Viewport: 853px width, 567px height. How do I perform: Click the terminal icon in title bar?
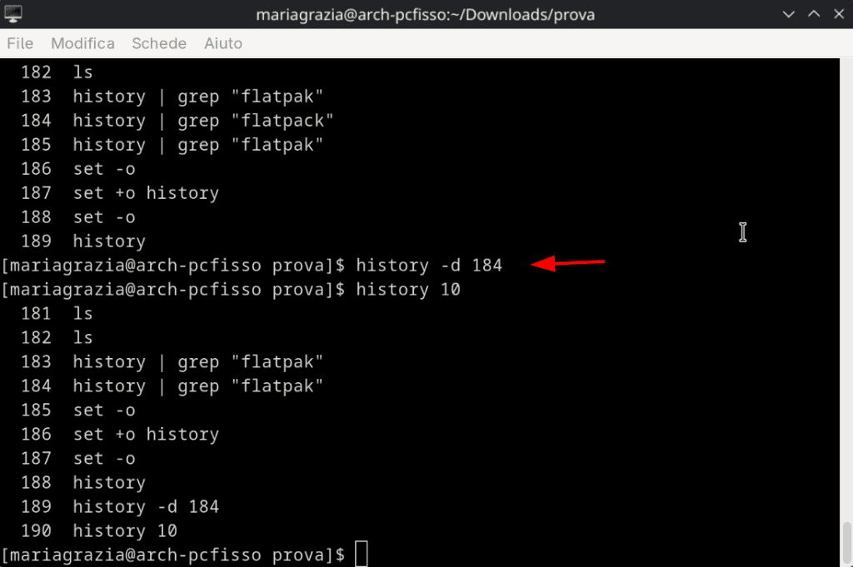pyautogui.click(x=12, y=14)
